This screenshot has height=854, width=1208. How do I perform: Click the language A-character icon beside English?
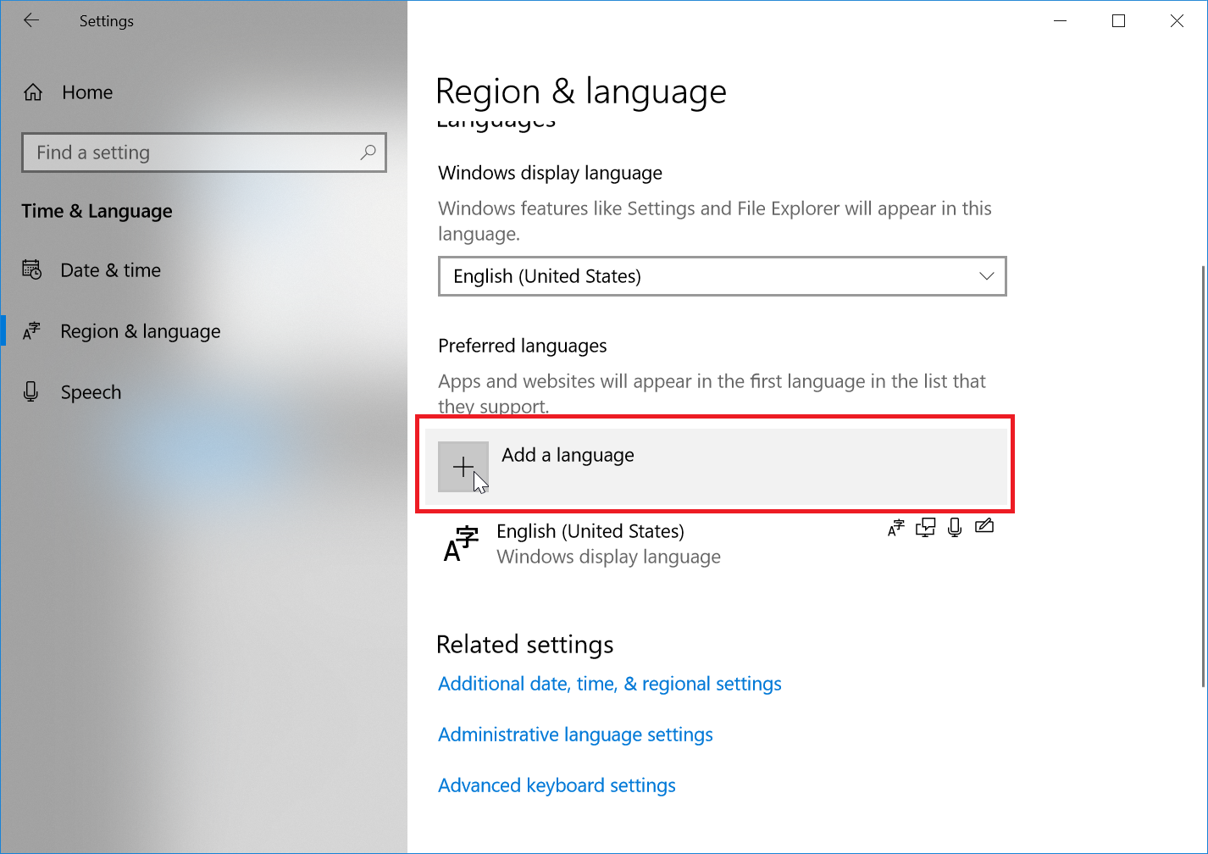coord(462,543)
